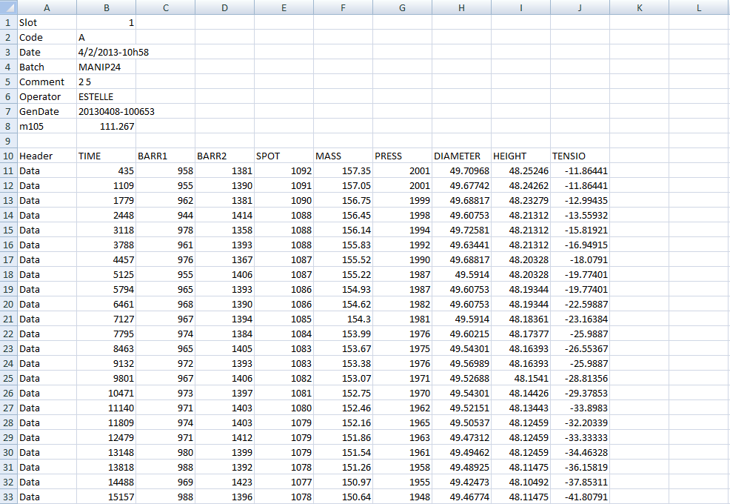
Task: Click the 'Data' cell in row 20
Action: click(x=47, y=304)
